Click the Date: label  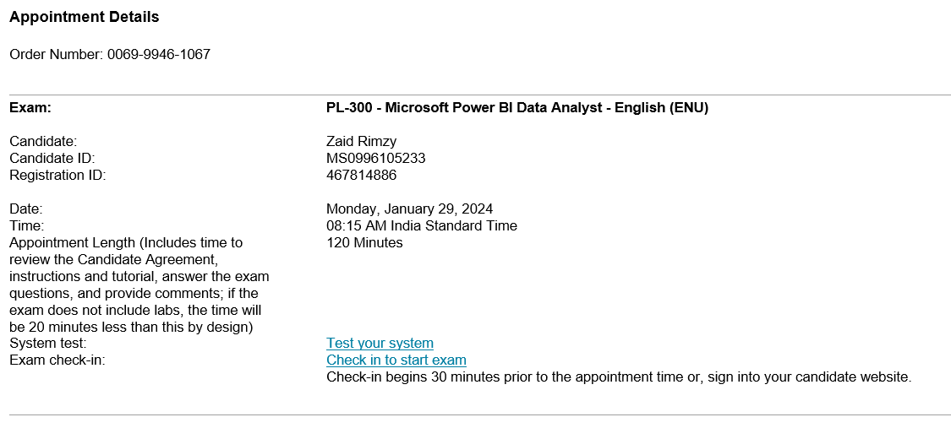[x=26, y=209]
